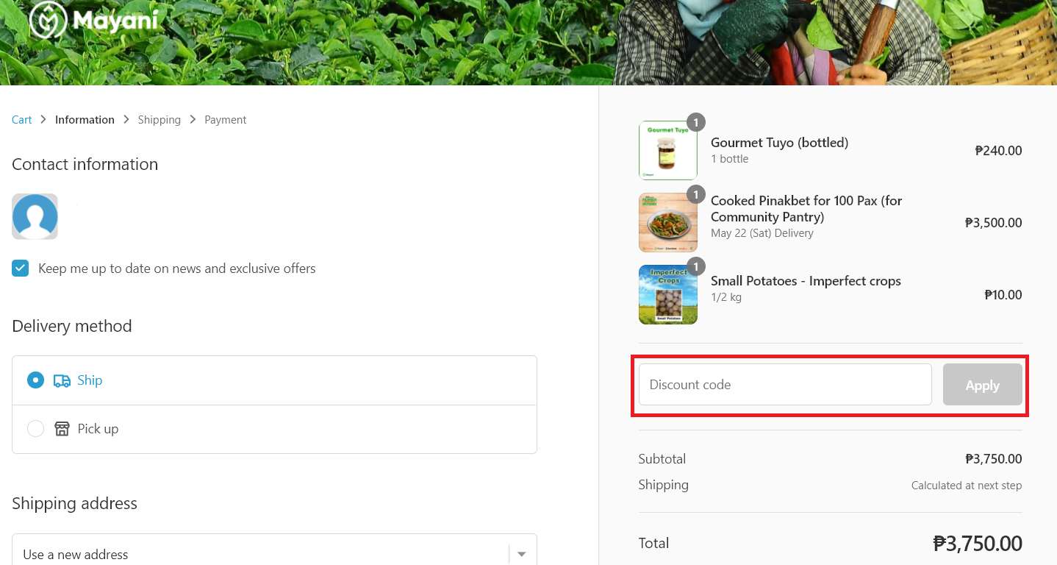Click the quantity badge on Small Potatoes
Image resolution: width=1057 pixels, height=565 pixels.
(695, 266)
